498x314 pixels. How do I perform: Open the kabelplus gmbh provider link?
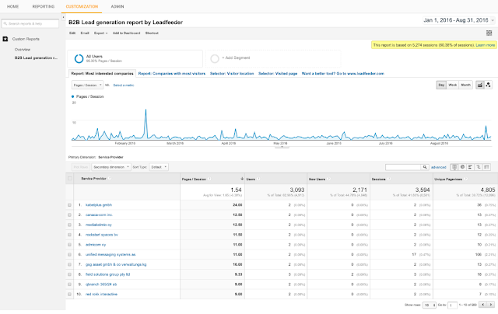click(x=99, y=205)
